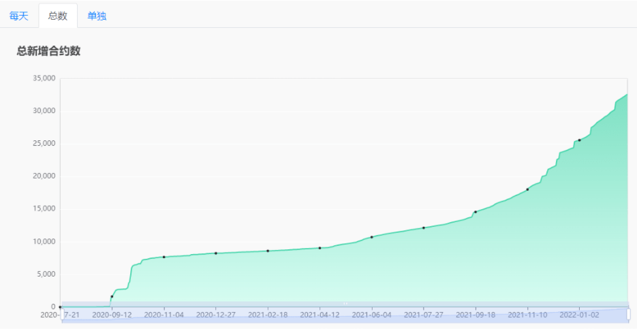Click the 35,000 y-axis label
The image size is (637, 329).
pos(44,78)
